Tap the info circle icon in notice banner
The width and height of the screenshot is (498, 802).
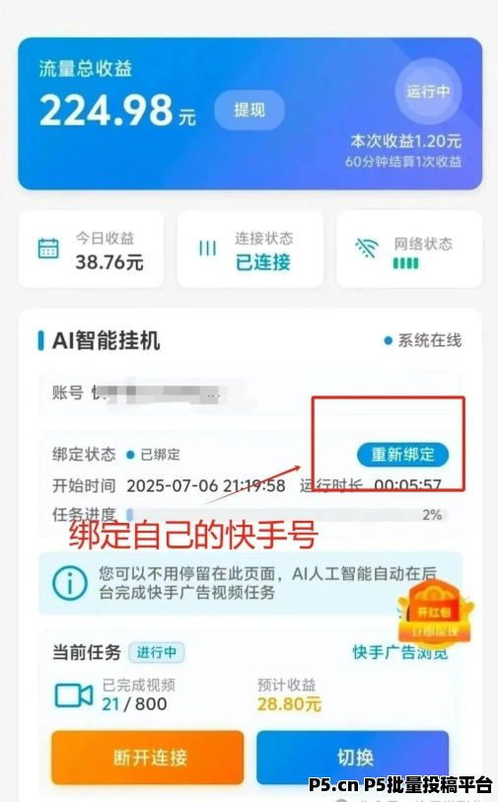70,583
